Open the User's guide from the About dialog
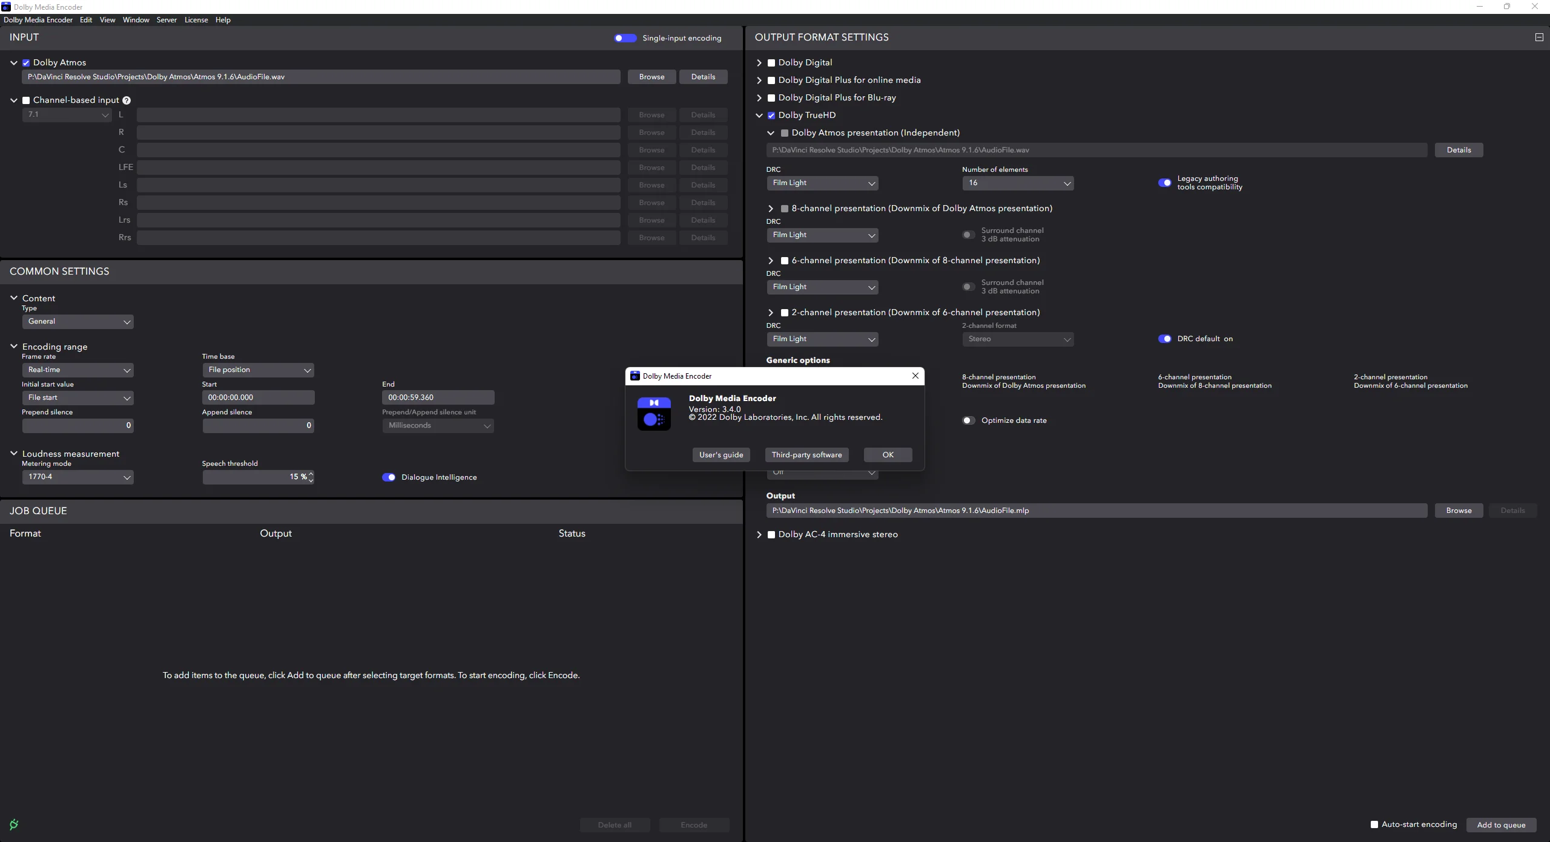Viewport: 1550px width, 842px height. coord(721,455)
